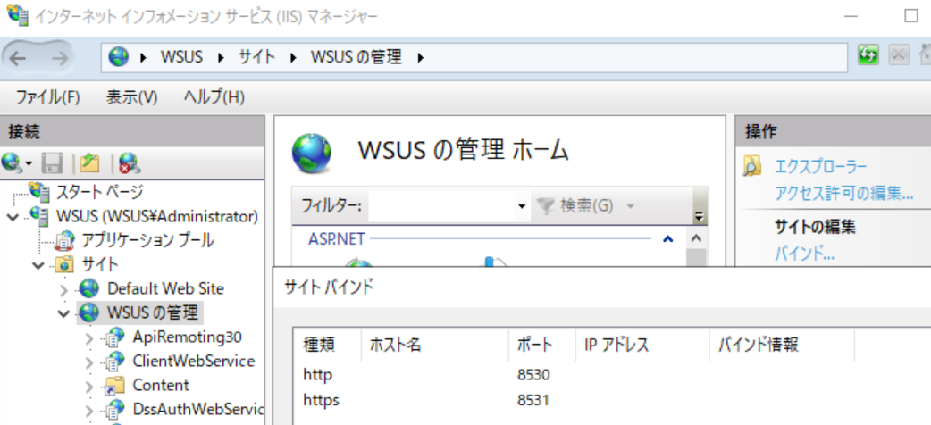Click the save floppy disk icon
This screenshot has height=425, width=931.
pyautogui.click(x=53, y=162)
